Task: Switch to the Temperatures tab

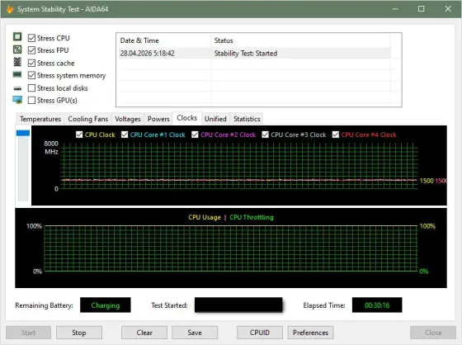Action: click(x=40, y=119)
